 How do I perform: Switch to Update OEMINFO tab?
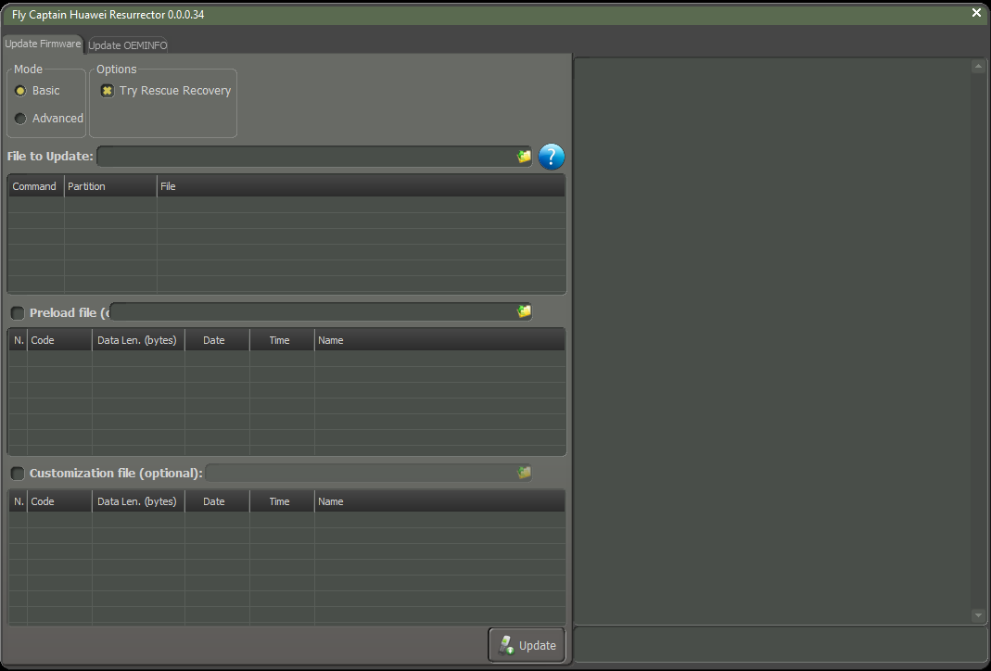click(128, 44)
